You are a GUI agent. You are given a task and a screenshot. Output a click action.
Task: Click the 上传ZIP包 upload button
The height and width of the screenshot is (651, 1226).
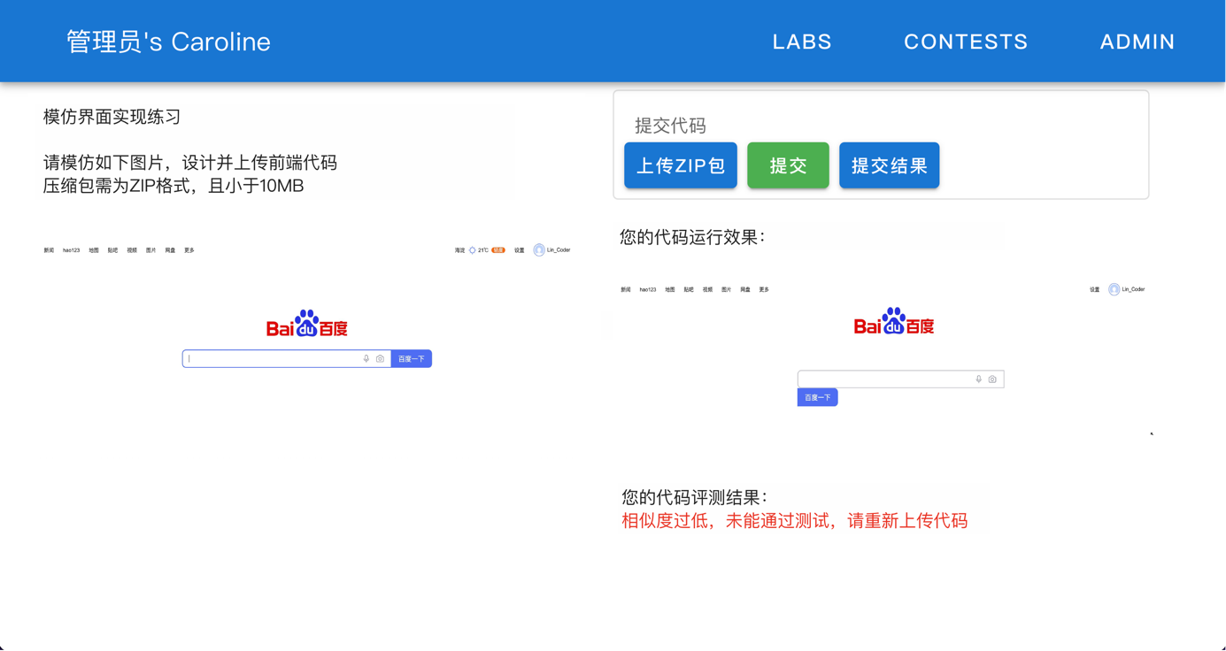tap(681, 165)
